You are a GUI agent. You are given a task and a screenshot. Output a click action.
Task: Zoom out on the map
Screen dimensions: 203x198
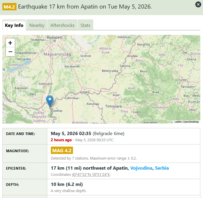[x=10, y=52]
